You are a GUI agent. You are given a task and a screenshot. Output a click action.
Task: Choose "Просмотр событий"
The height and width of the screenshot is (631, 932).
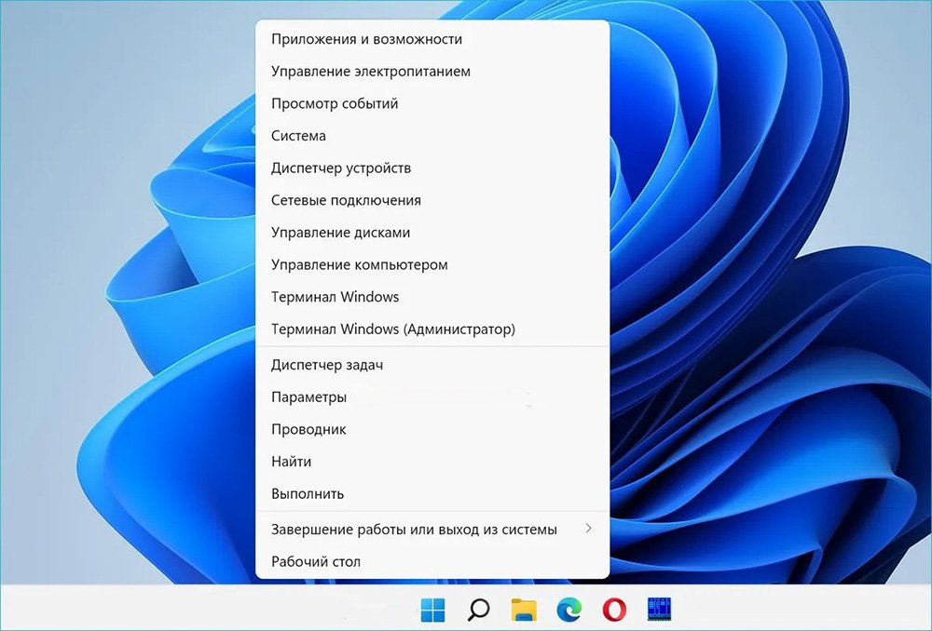432,103
